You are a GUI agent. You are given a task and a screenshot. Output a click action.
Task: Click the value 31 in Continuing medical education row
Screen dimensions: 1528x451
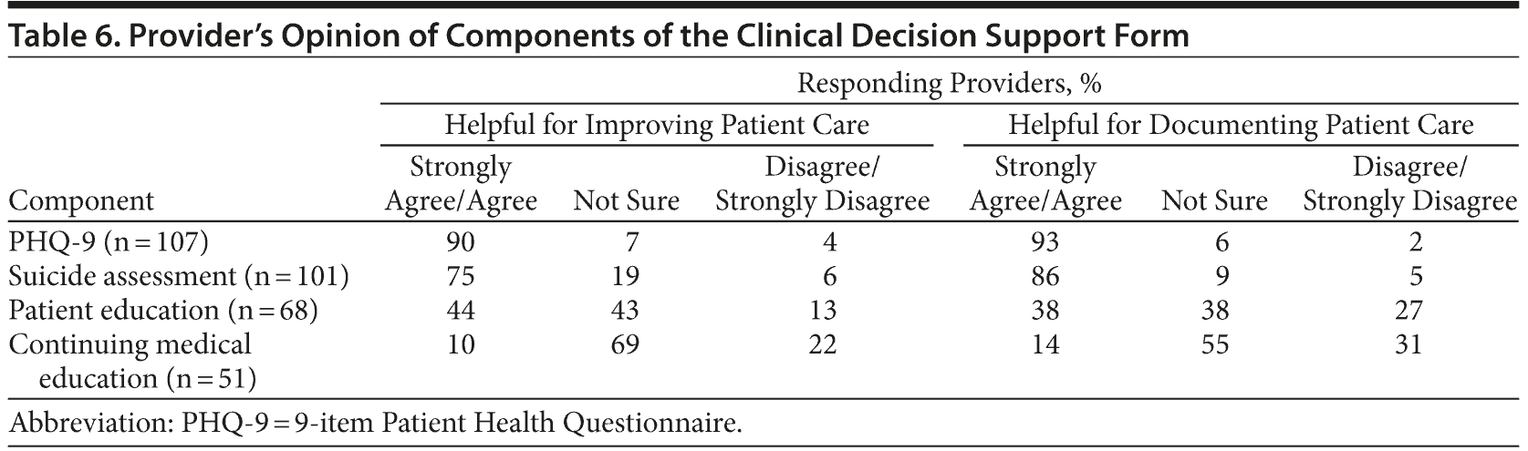pyautogui.click(x=1408, y=344)
